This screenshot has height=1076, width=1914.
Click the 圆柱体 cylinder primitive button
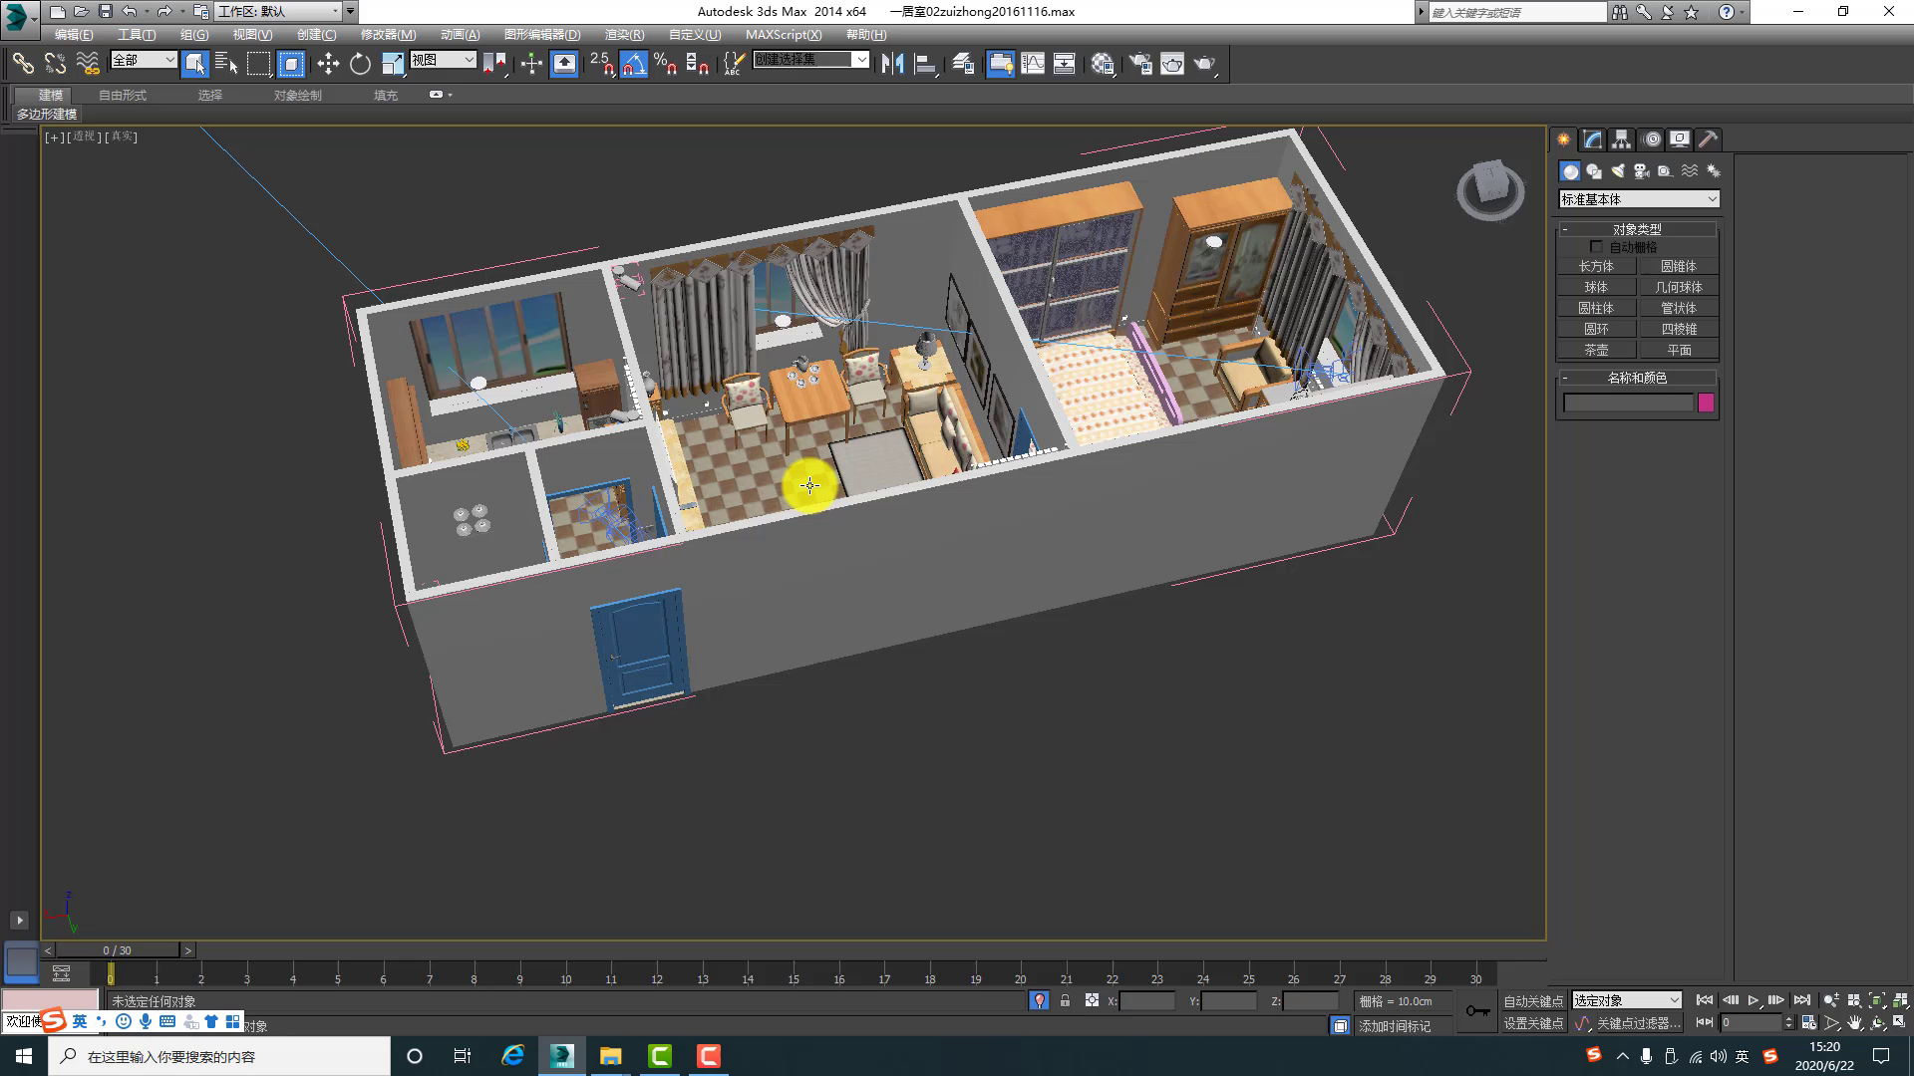click(1596, 309)
